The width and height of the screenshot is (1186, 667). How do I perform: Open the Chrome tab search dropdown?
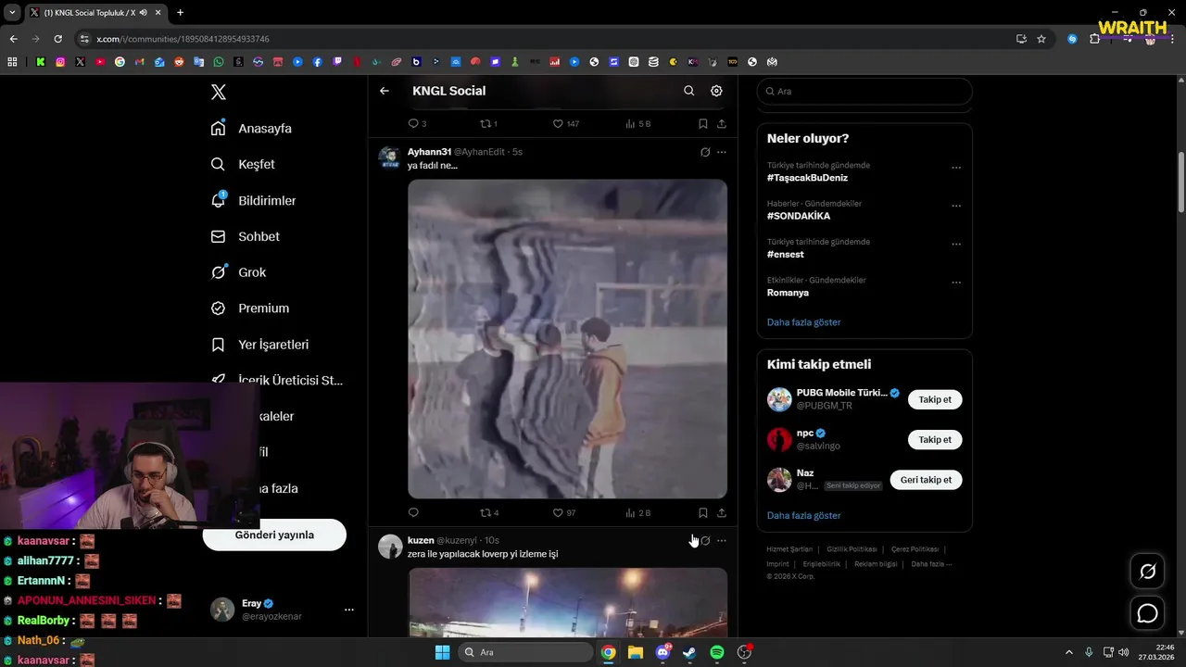click(12, 13)
